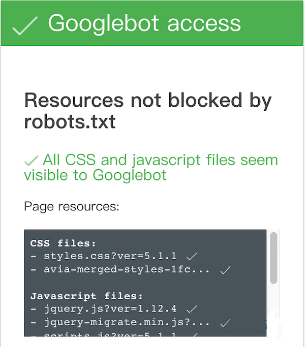Click the page resources scrollbar thumb
The width and height of the screenshot is (305, 347).
click(x=274, y=258)
